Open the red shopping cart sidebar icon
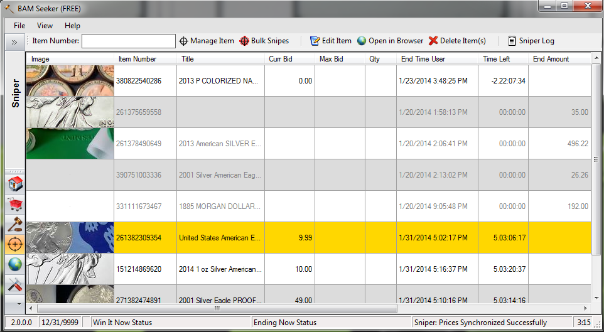 pyautogui.click(x=15, y=204)
